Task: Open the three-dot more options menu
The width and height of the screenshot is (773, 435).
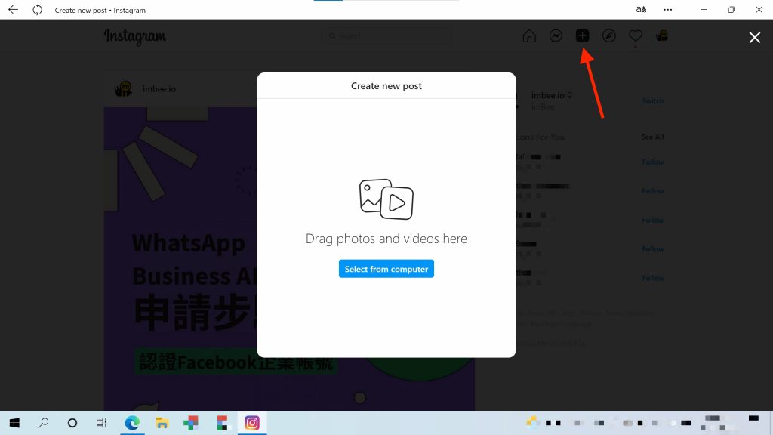Action: [667, 9]
